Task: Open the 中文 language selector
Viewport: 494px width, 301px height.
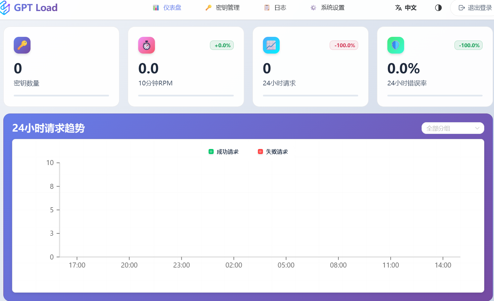Action: pyautogui.click(x=410, y=8)
